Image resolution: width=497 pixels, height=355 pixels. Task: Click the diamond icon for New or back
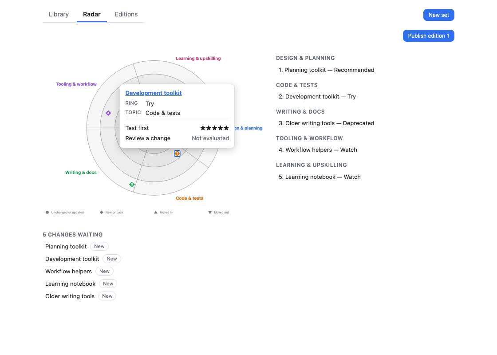(102, 213)
